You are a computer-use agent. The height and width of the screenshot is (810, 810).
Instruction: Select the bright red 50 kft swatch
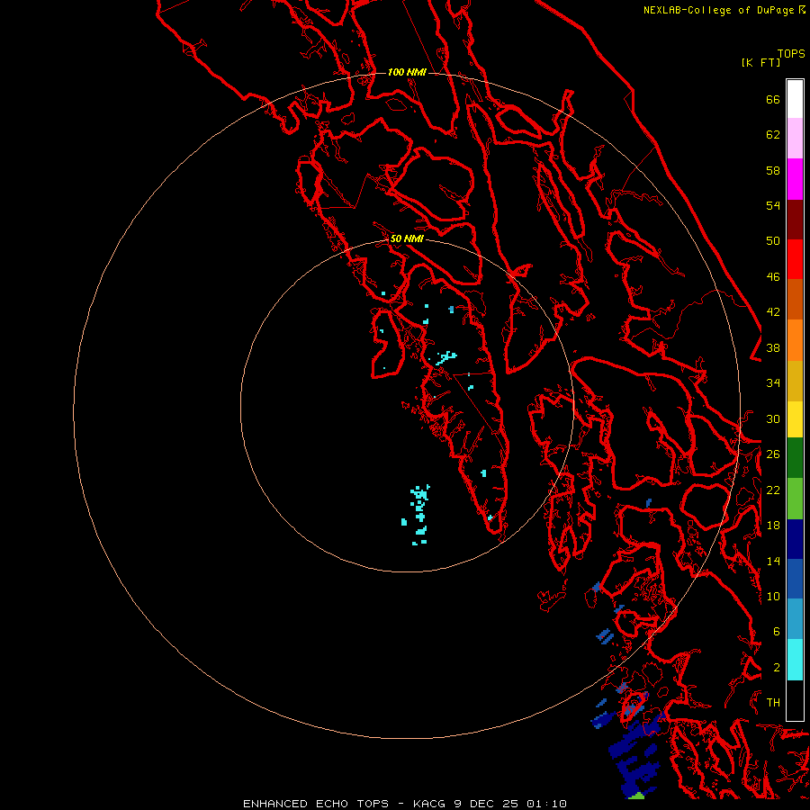[x=795, y=259]
